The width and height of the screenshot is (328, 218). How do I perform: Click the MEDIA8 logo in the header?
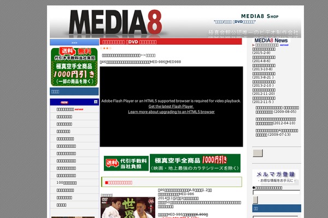click(115, 22)
